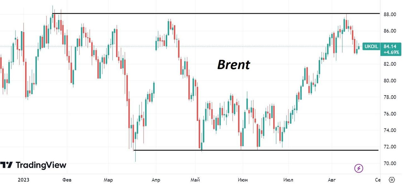Viewport: 403px width, 186px height.
Task: Click the Май month marker
Action: click(195, 180)
